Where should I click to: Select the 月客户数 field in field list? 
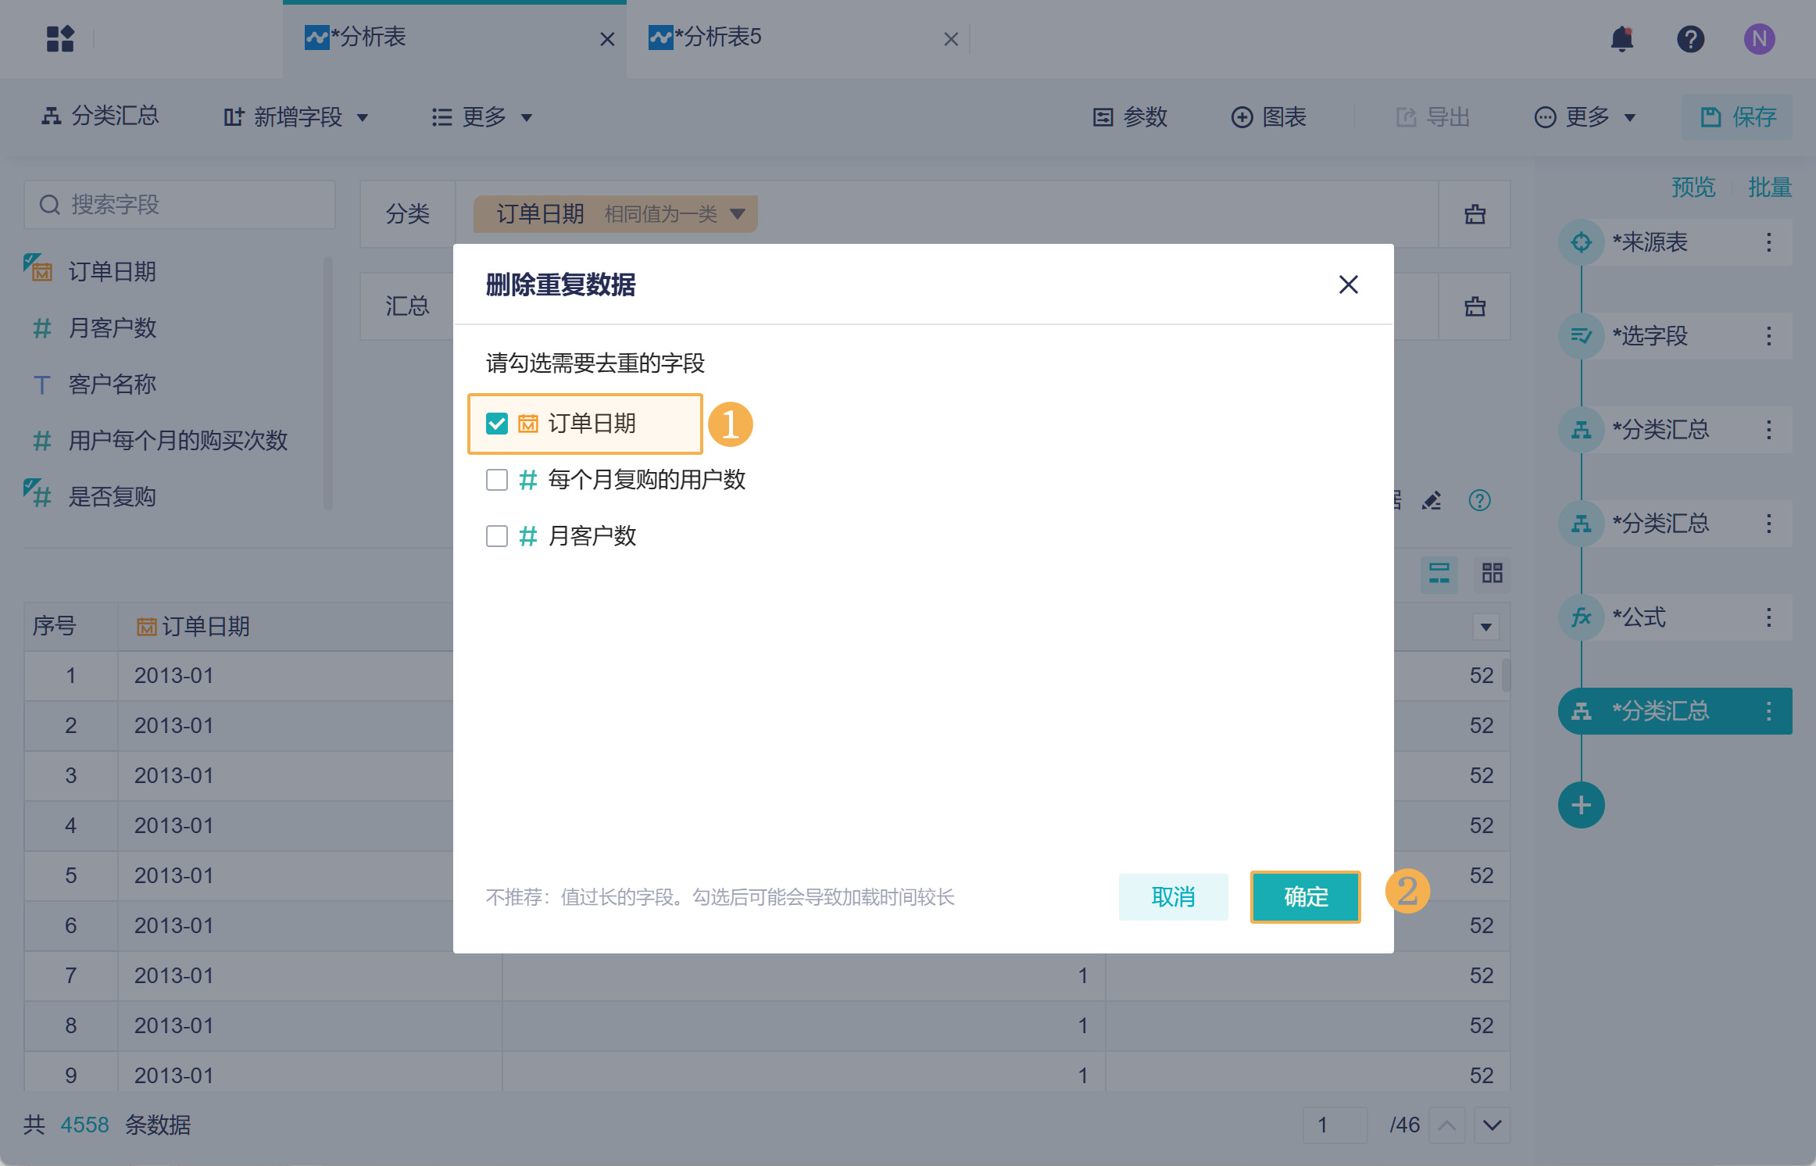pyautogui.click(x=113, y=328)
